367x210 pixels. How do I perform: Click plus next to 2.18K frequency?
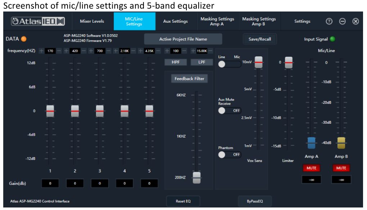115,51
